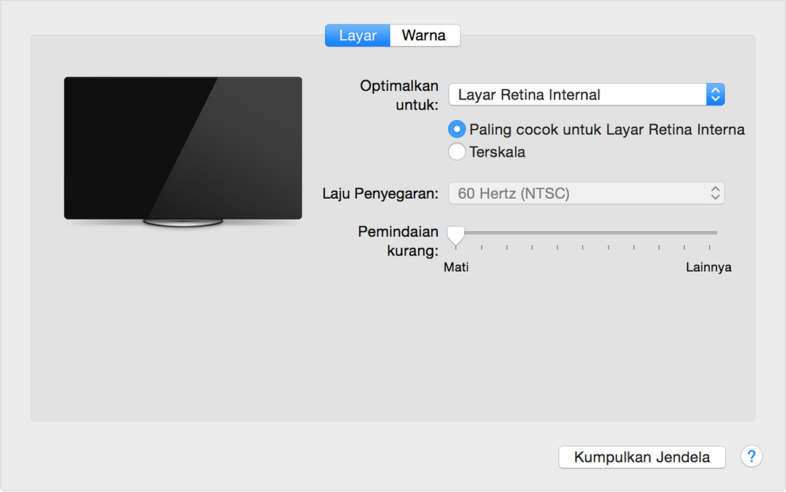Image resolution: width=786 pixels, height=492 pixels.
Task: Click the Pemindaian kurang slider thumb
Action: pyautogui.click(x=456, y=236)
